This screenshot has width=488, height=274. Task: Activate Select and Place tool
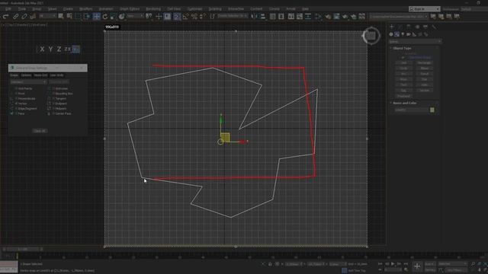pyautogui.click(x=122, y=16)
